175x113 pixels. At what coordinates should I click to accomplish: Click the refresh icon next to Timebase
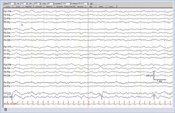pyautogui.click(x=91, y=4)
